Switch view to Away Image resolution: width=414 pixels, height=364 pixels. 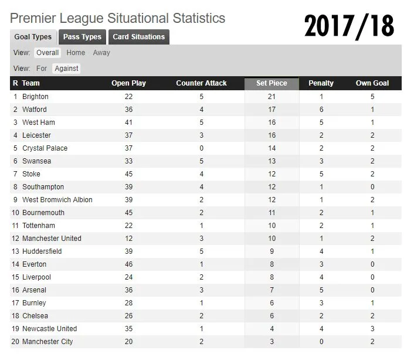[101, 53]
